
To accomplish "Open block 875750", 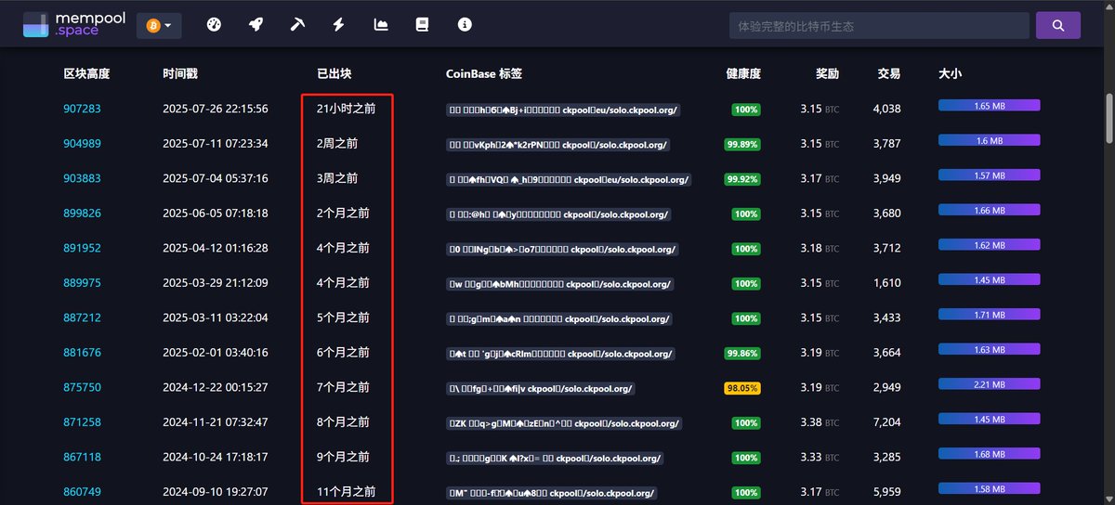I will point(82,387).
